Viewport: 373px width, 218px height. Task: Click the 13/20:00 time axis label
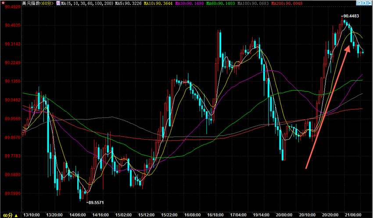point(54,215)
